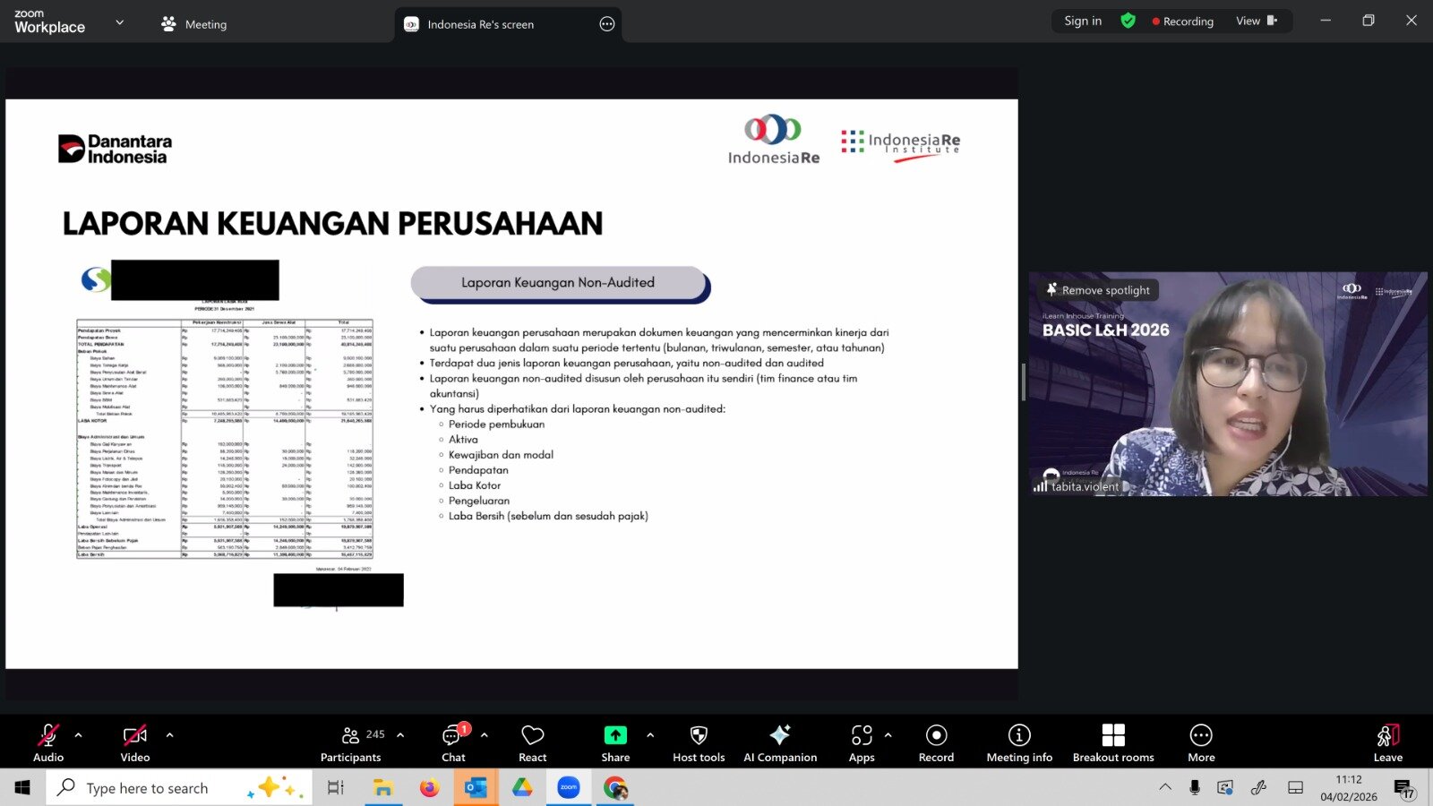Open the Chat panel
This screenshot has height=806, width=1433.
[453, 743]
